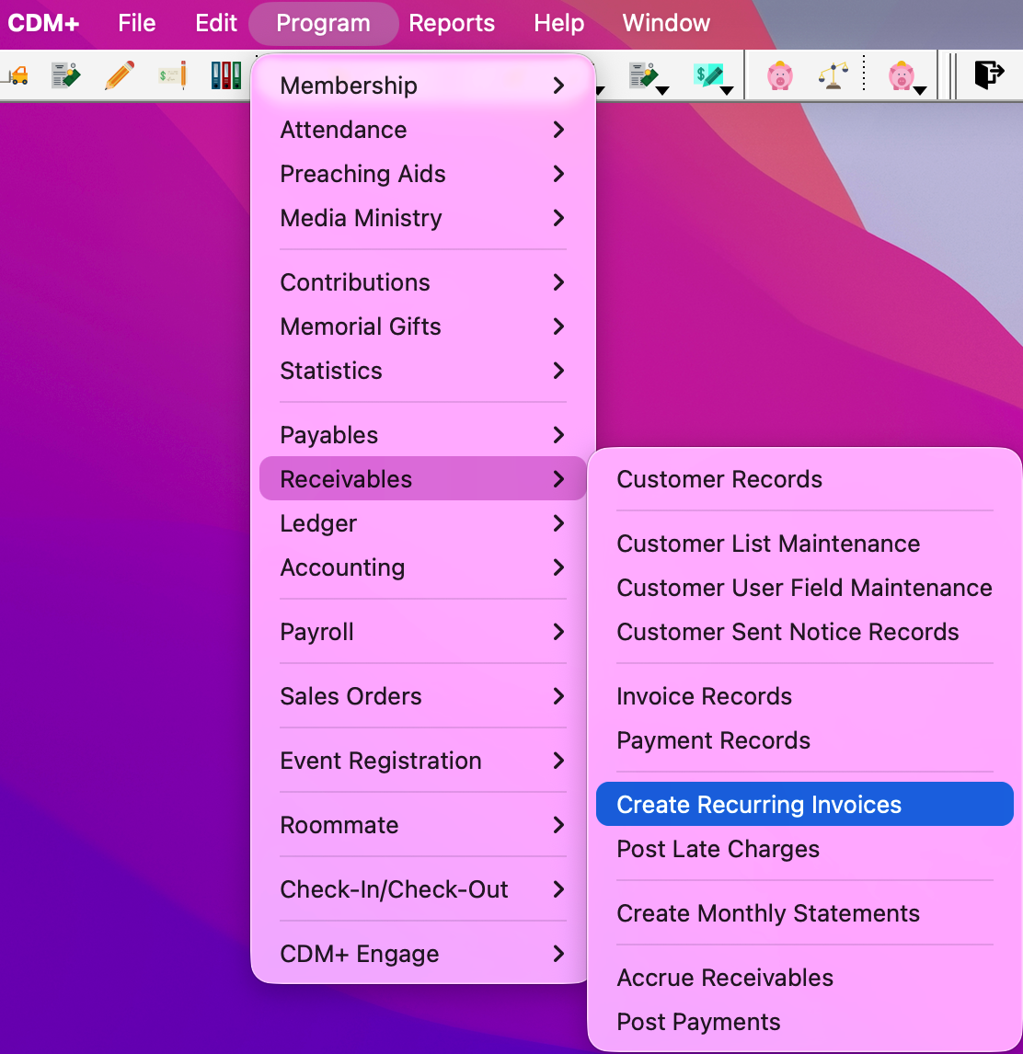Choose Post Payments
The height and width of the screenshot is (1054, 1023).
804,1023
